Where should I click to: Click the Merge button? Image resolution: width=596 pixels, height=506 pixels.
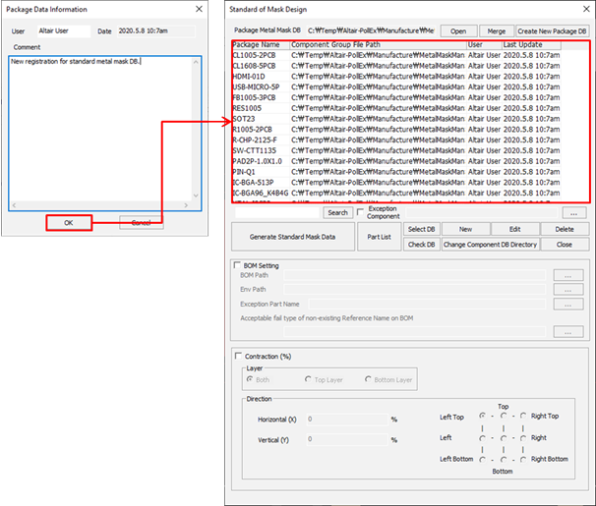point(497,31)
